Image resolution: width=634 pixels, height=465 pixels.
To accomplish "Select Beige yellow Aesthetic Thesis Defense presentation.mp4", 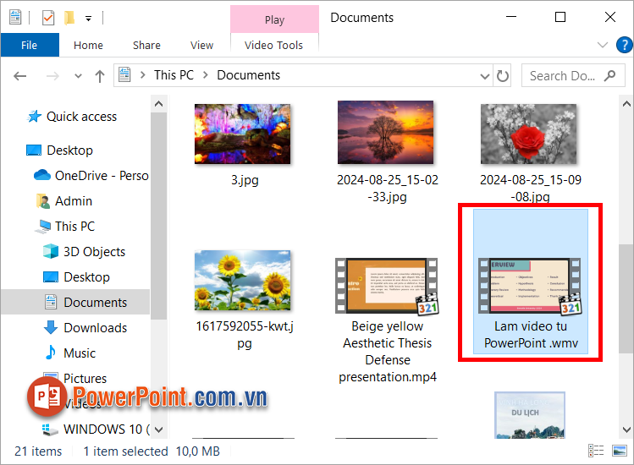I will (388, 321).
